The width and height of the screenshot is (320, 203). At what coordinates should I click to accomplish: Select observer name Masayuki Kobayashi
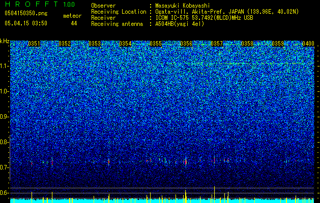point(183,6)
